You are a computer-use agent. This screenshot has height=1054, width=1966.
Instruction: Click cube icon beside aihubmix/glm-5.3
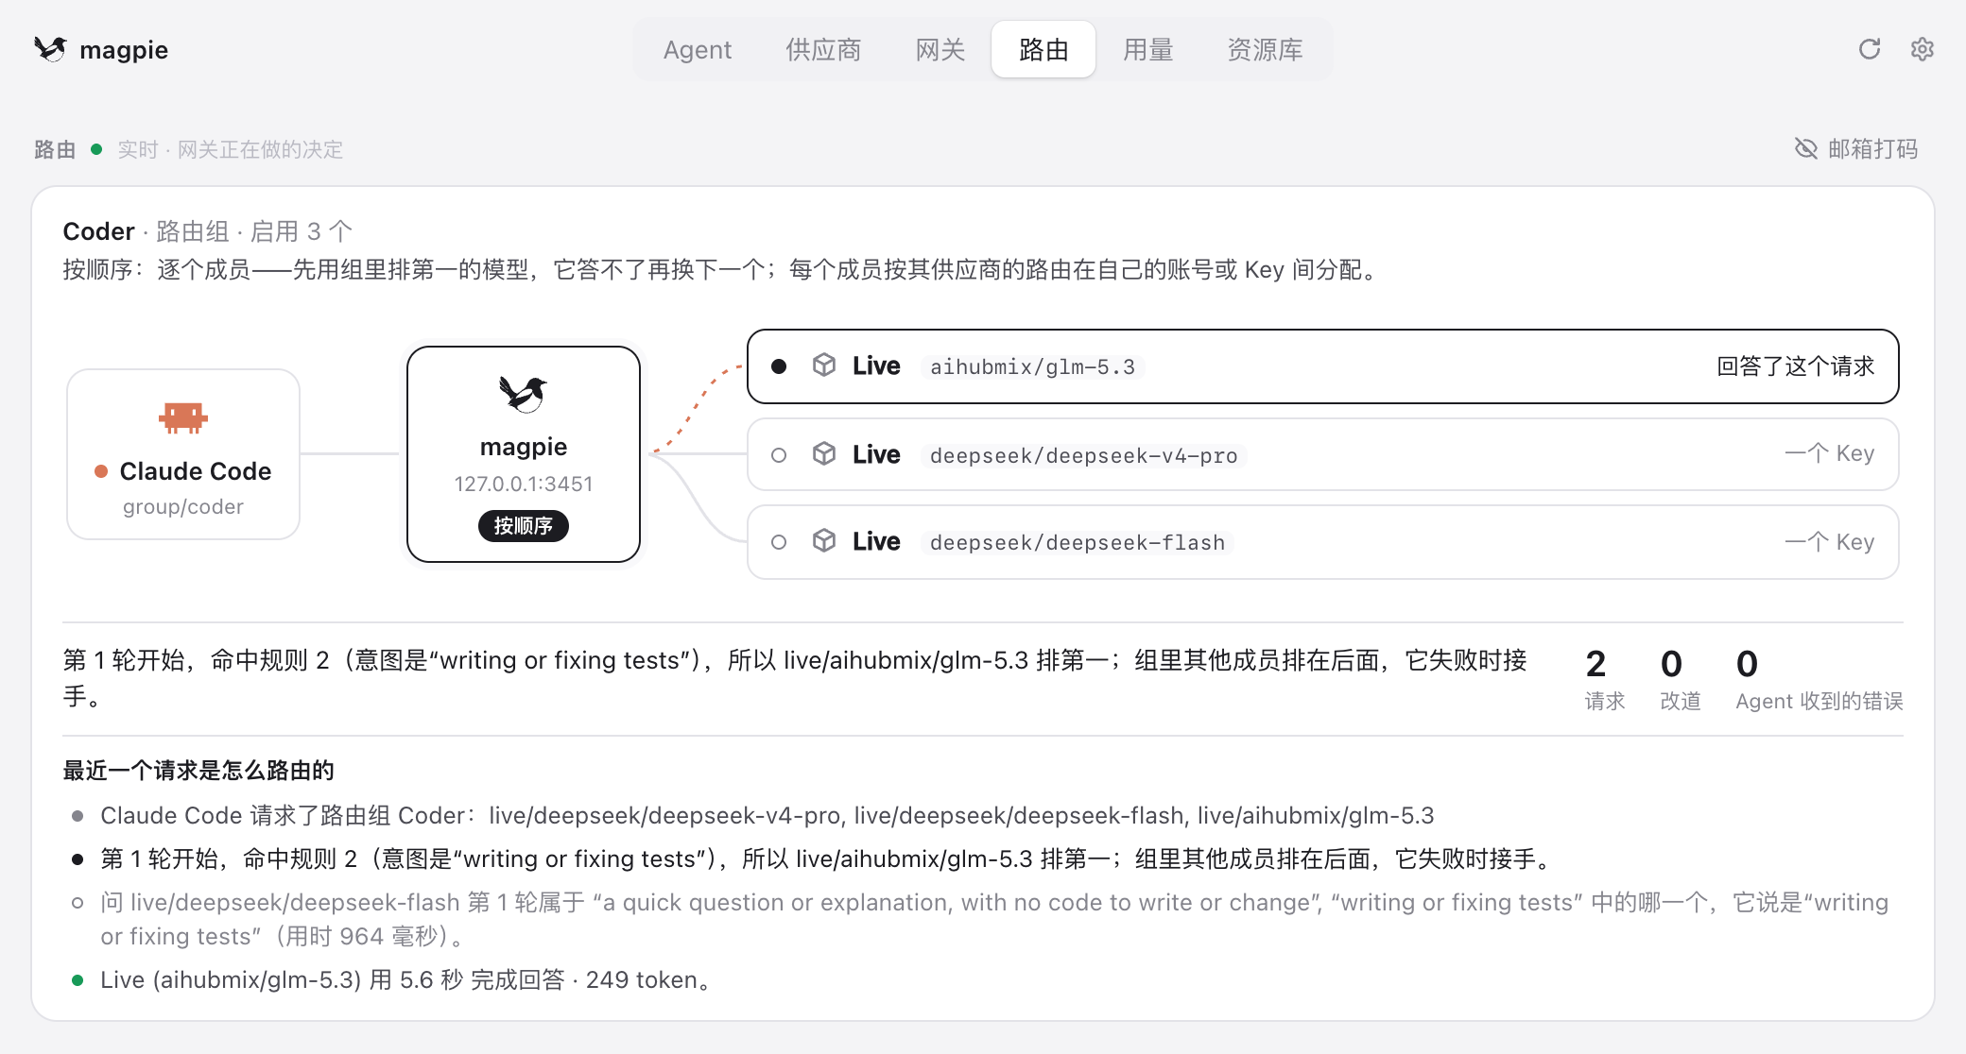(x=824, y=365)
